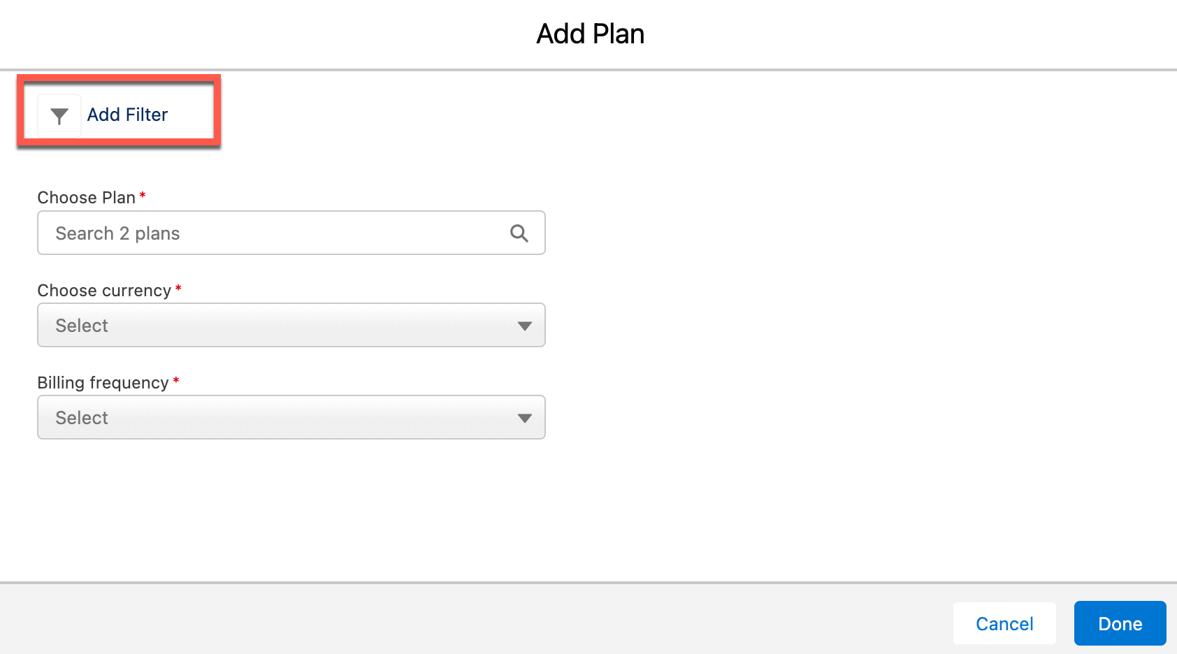Click the Search 2 plans placeholder text

(117, 233)
